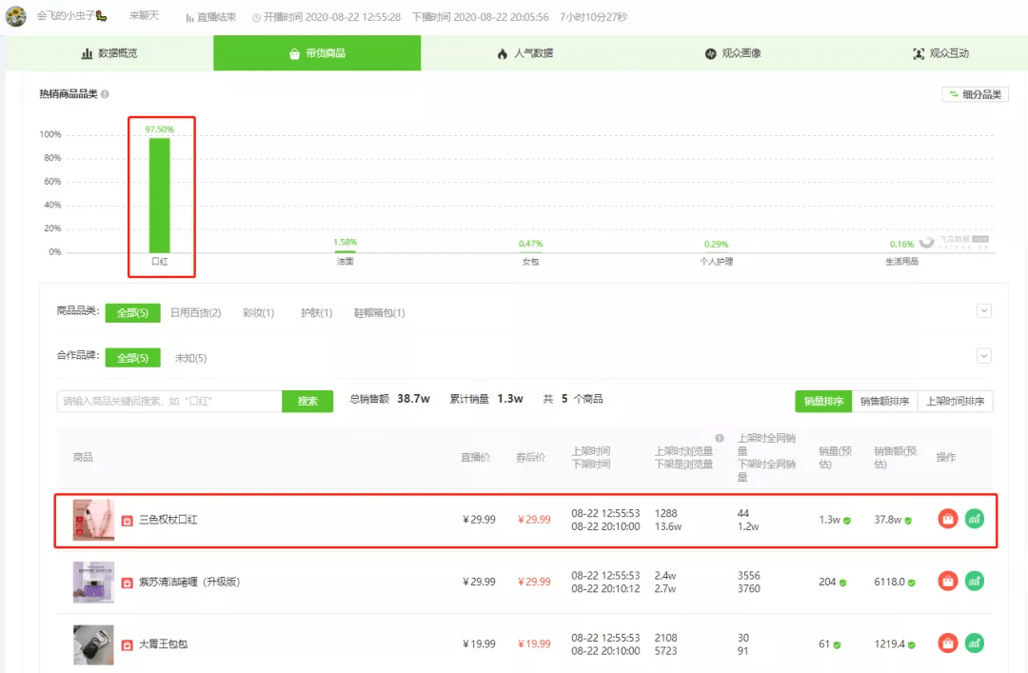Focus the product keyword search field
The height and width of the screenshot is (673, 1028).
click(x=169, y=401)
